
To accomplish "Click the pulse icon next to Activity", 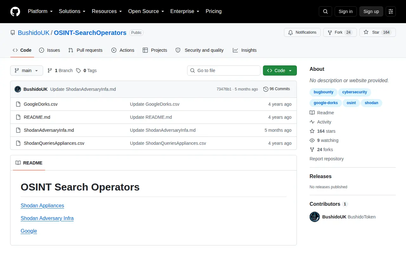I will (312, 122).
